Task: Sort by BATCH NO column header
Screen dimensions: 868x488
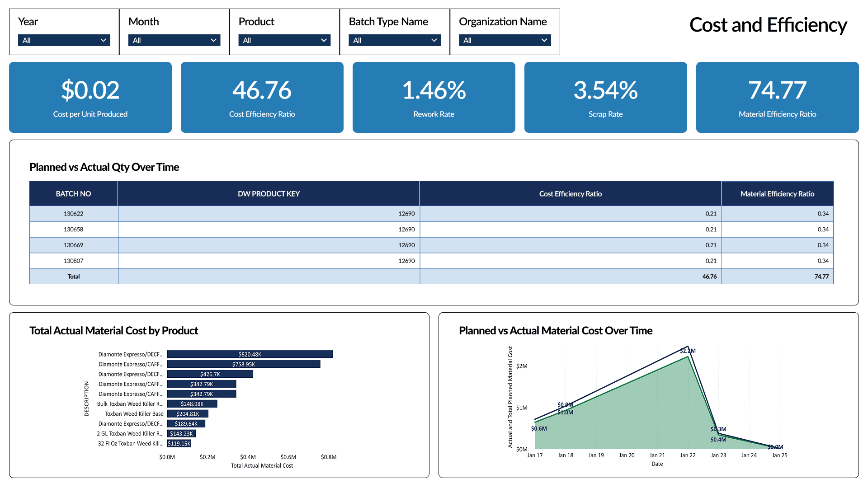Action: pos(73,194)
